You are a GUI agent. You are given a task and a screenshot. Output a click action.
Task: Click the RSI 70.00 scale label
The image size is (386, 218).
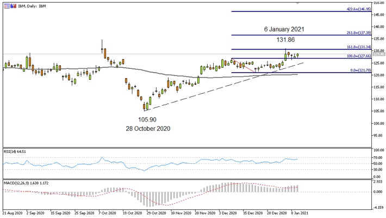(x=378, y=158)
